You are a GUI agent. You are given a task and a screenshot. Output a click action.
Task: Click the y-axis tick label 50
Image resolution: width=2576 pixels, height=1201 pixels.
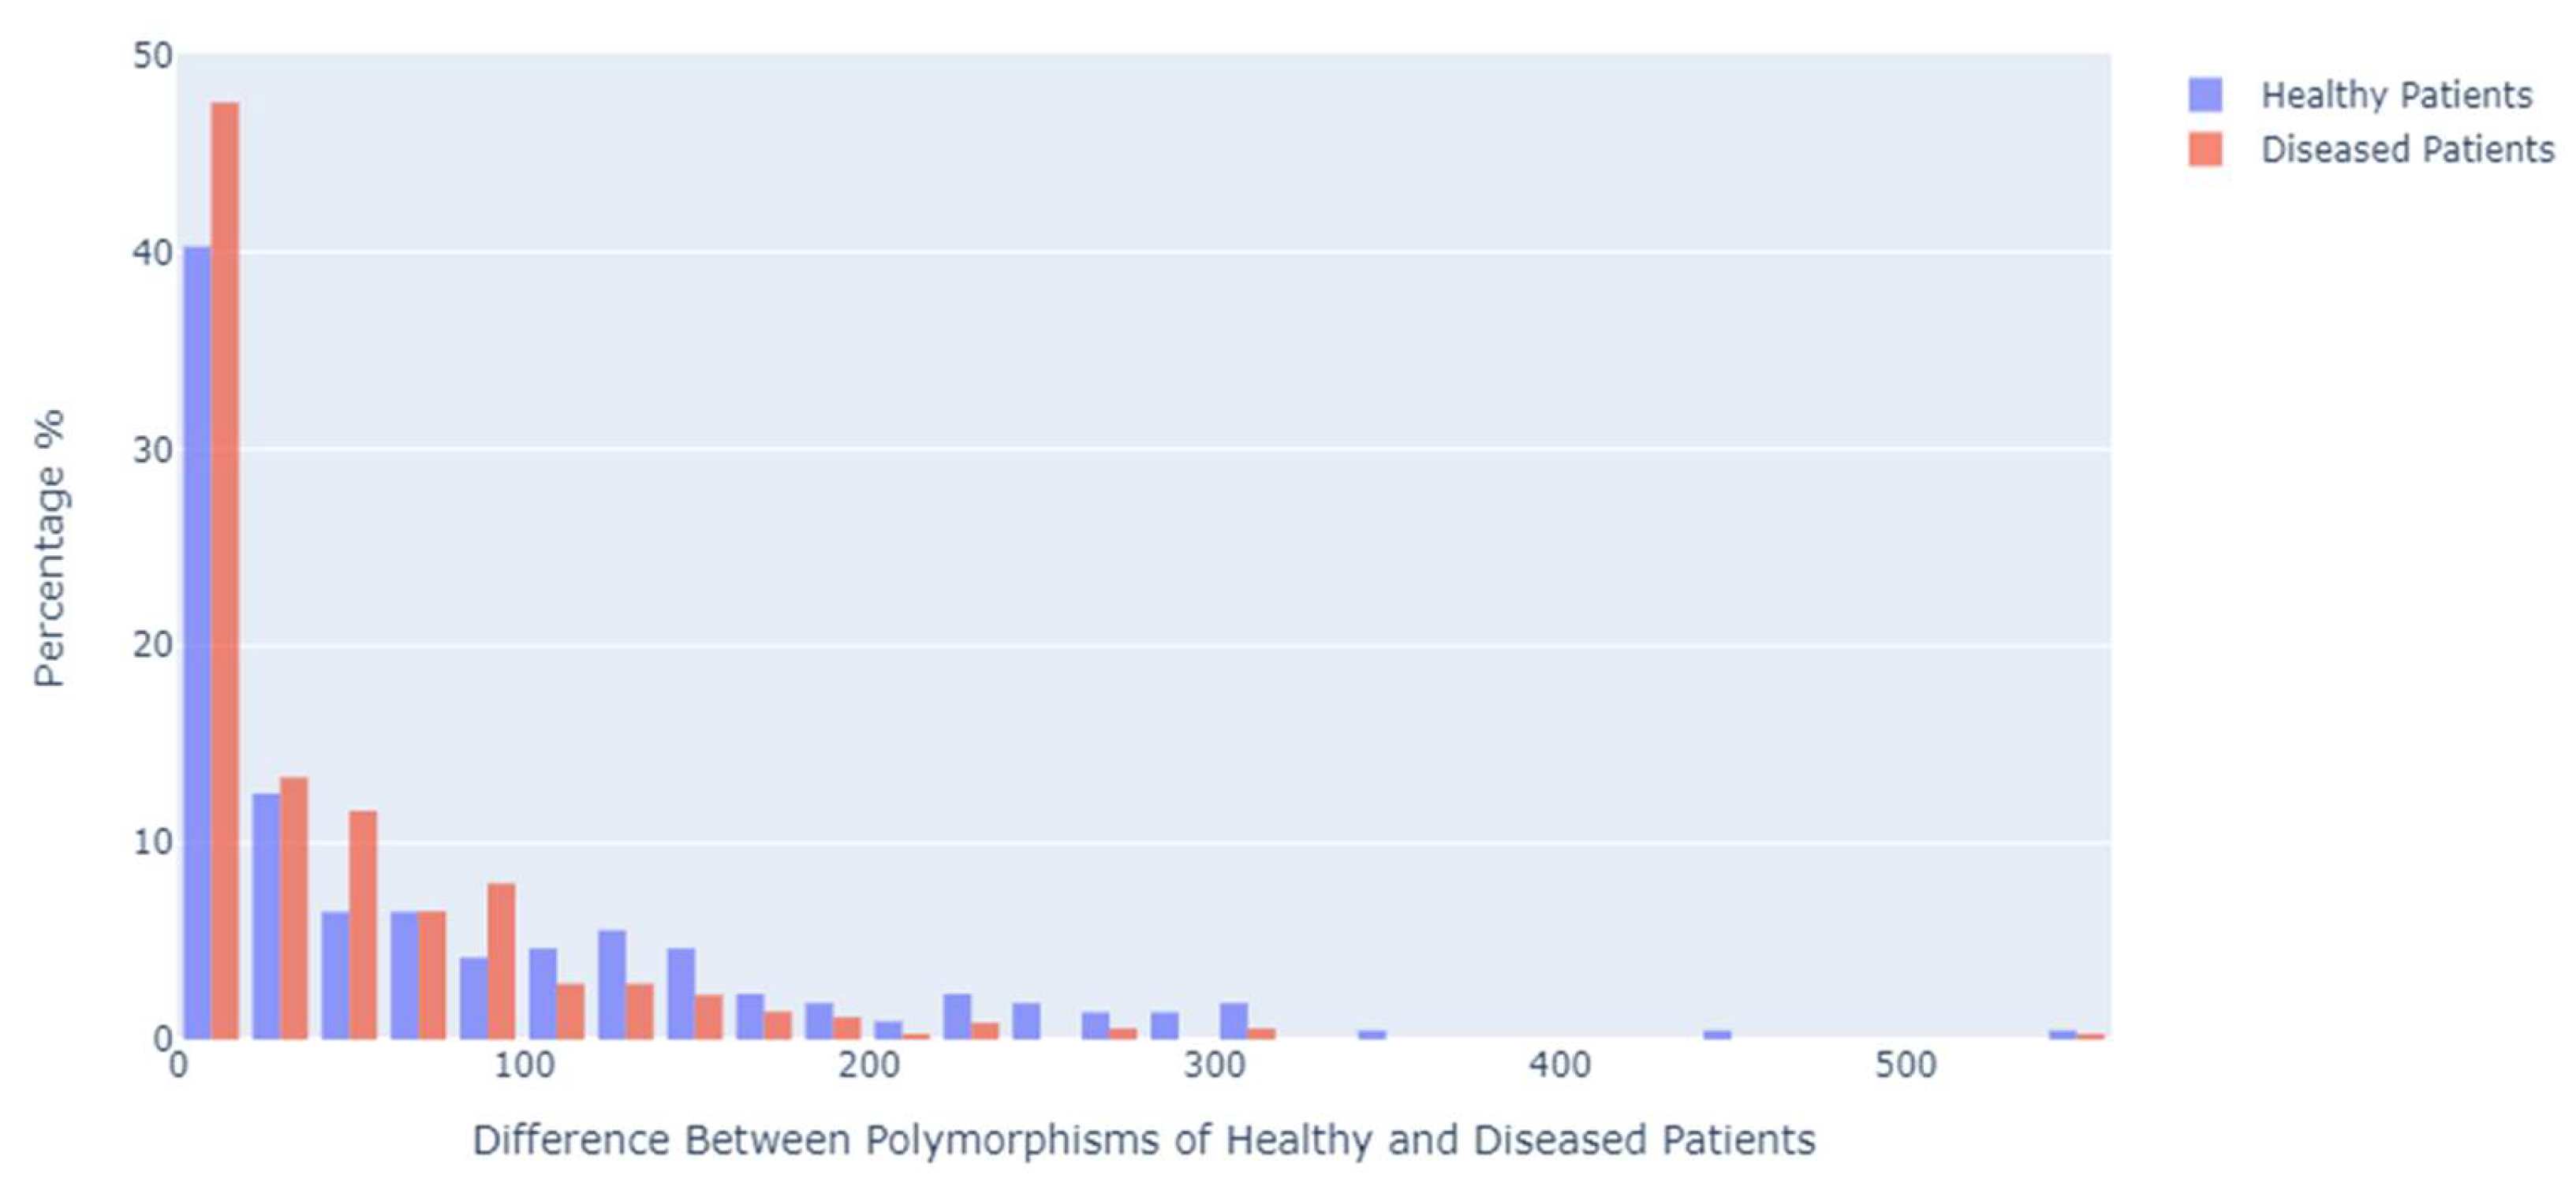tap(153, 56)
